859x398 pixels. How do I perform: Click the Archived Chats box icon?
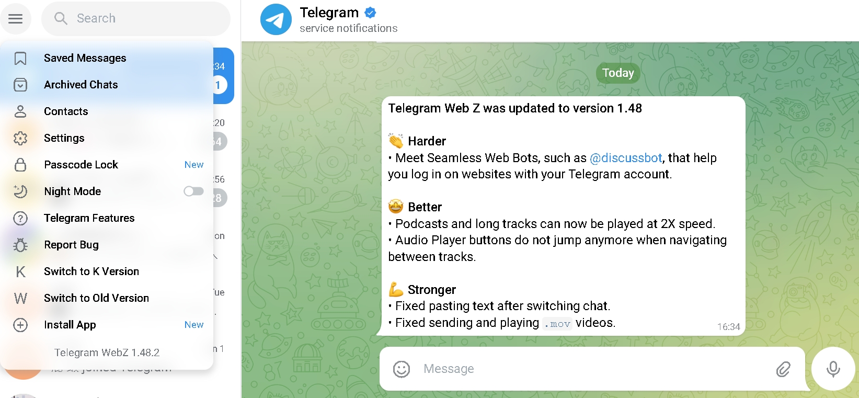(20, 85)
